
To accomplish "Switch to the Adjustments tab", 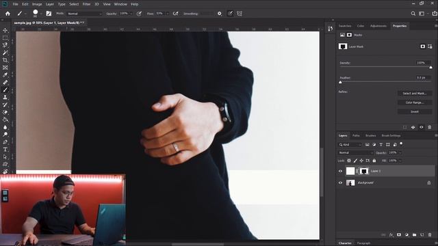I will 378,26.
